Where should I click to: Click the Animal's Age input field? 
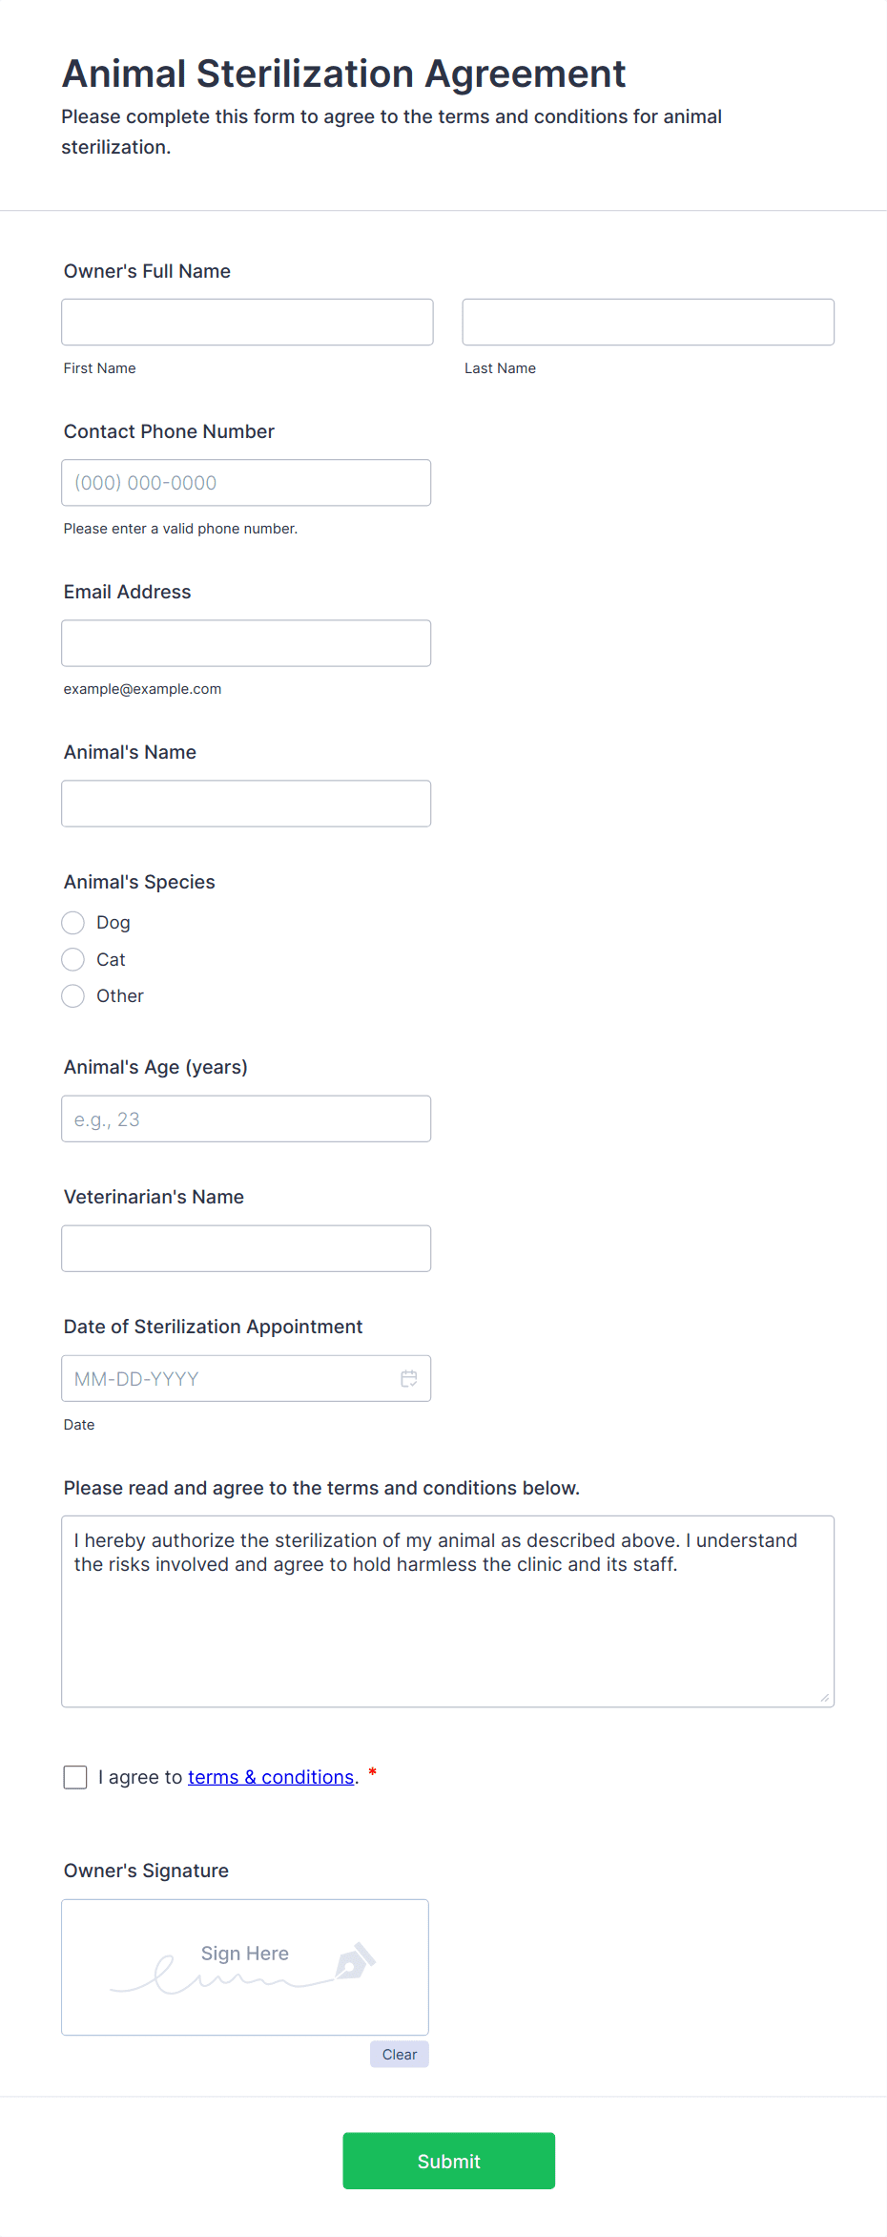pos(246,1118)
